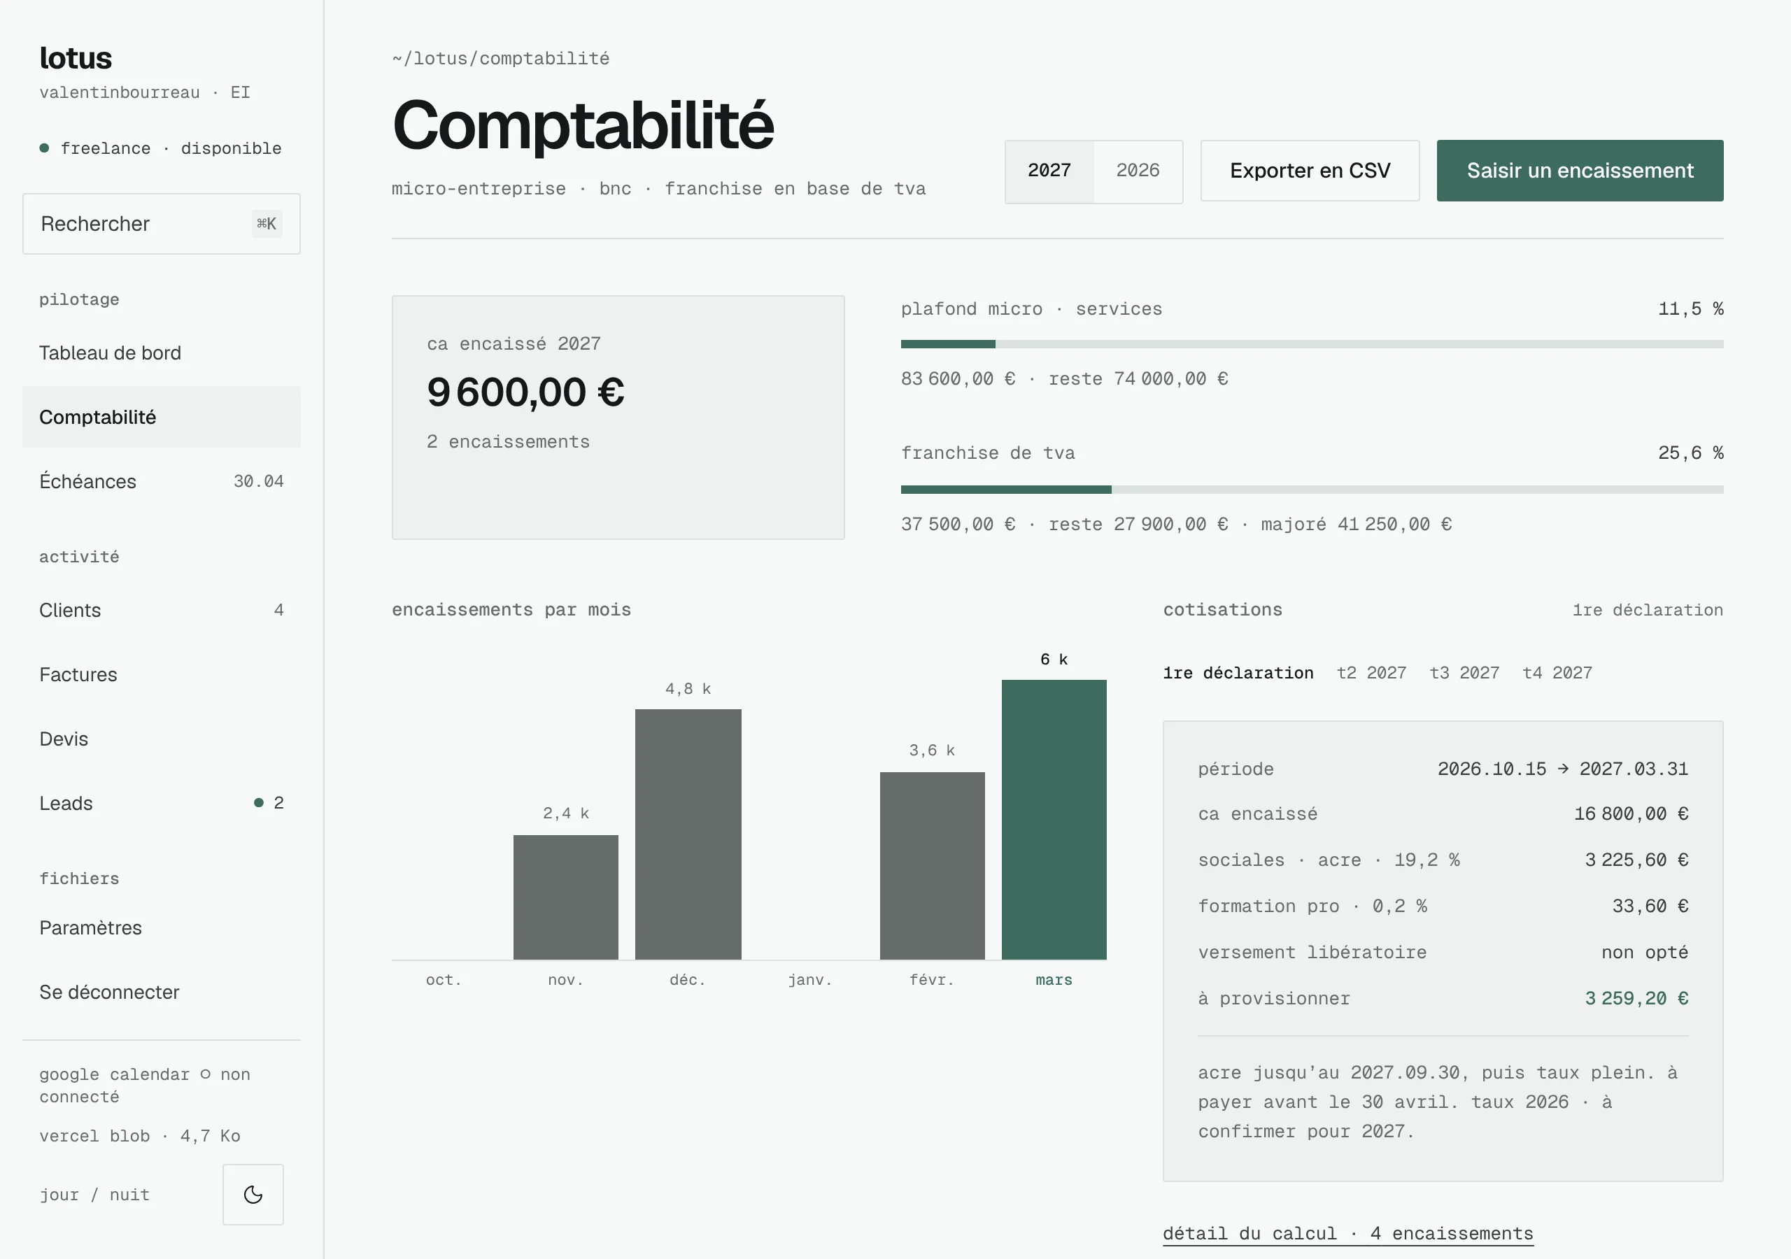Screen dimensions: 1791x1259
Task: Click the déc. bar in chart
Action: tap(688, 834)
